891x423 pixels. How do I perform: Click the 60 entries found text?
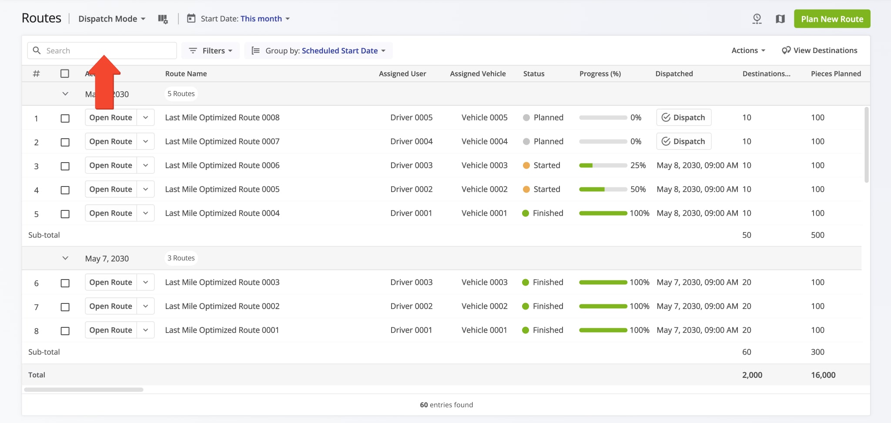446,405
